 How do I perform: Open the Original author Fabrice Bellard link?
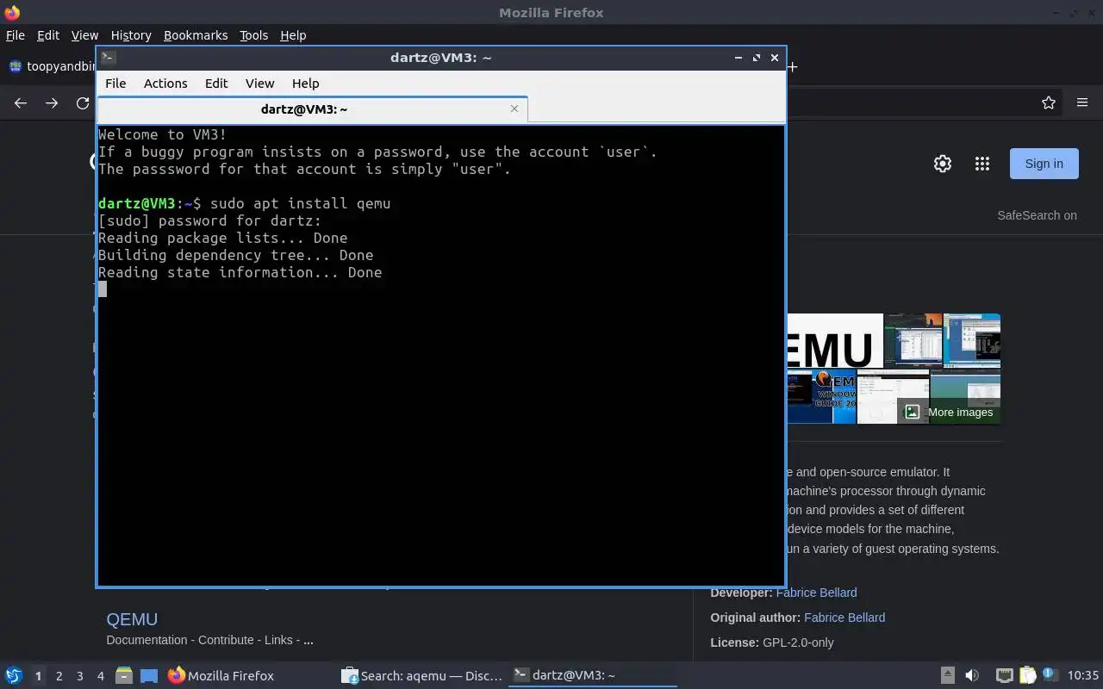tap(844, 618)
